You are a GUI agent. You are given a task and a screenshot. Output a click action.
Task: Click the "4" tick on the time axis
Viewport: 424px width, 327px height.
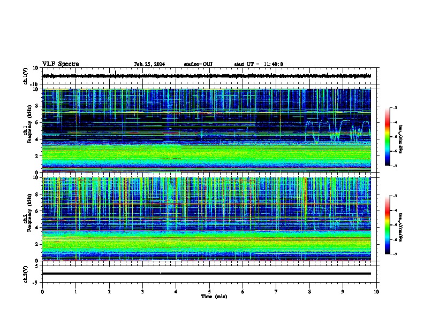tap(176, 292)
